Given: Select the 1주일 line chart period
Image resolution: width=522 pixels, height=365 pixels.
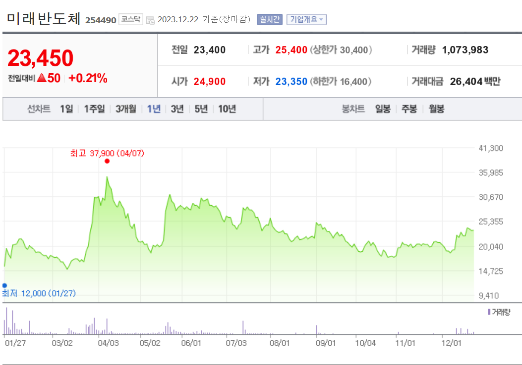Looking at the screenshot, I should pos(94,109).
